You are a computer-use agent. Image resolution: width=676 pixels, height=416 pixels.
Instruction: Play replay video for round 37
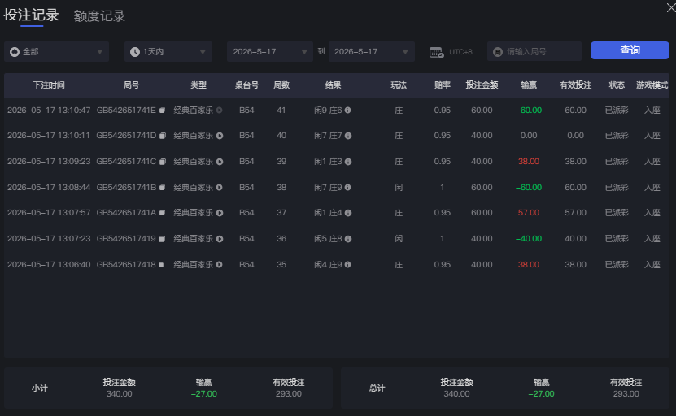(x=220, y=213)
